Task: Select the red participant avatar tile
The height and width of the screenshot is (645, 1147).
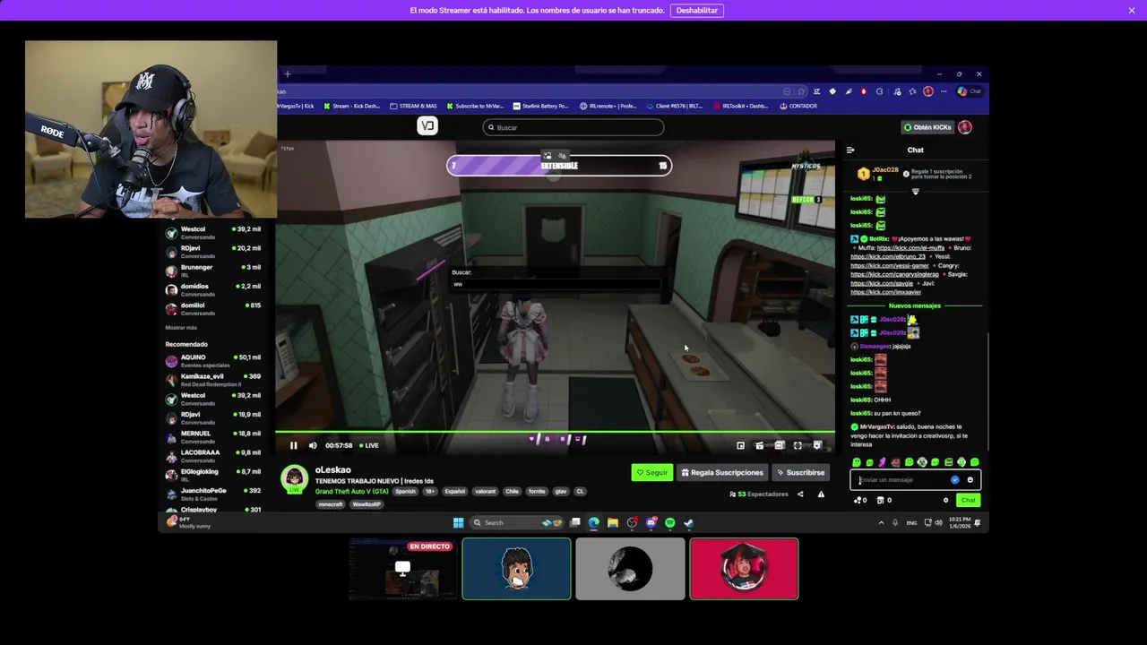Action: pyautogui.click(x=744, y=569)
